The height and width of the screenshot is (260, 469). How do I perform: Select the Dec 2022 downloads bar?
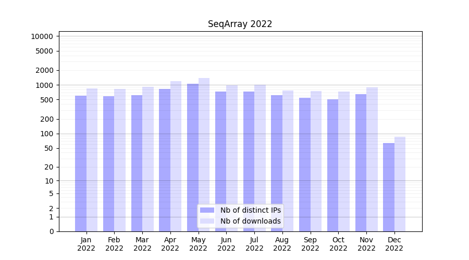tap(400, 184)
